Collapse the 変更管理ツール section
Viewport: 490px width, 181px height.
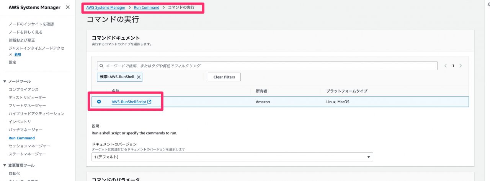(5, 165)
